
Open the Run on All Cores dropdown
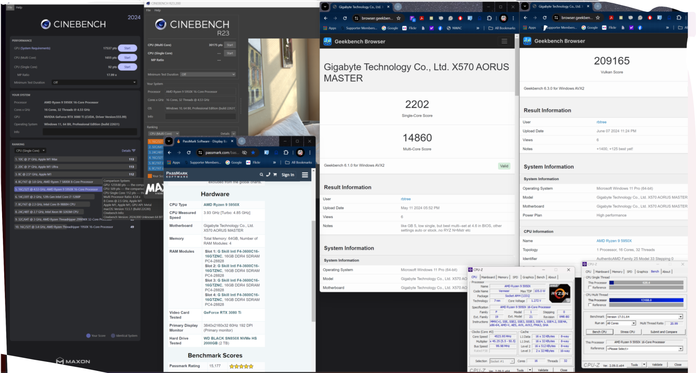click(621, 324)
